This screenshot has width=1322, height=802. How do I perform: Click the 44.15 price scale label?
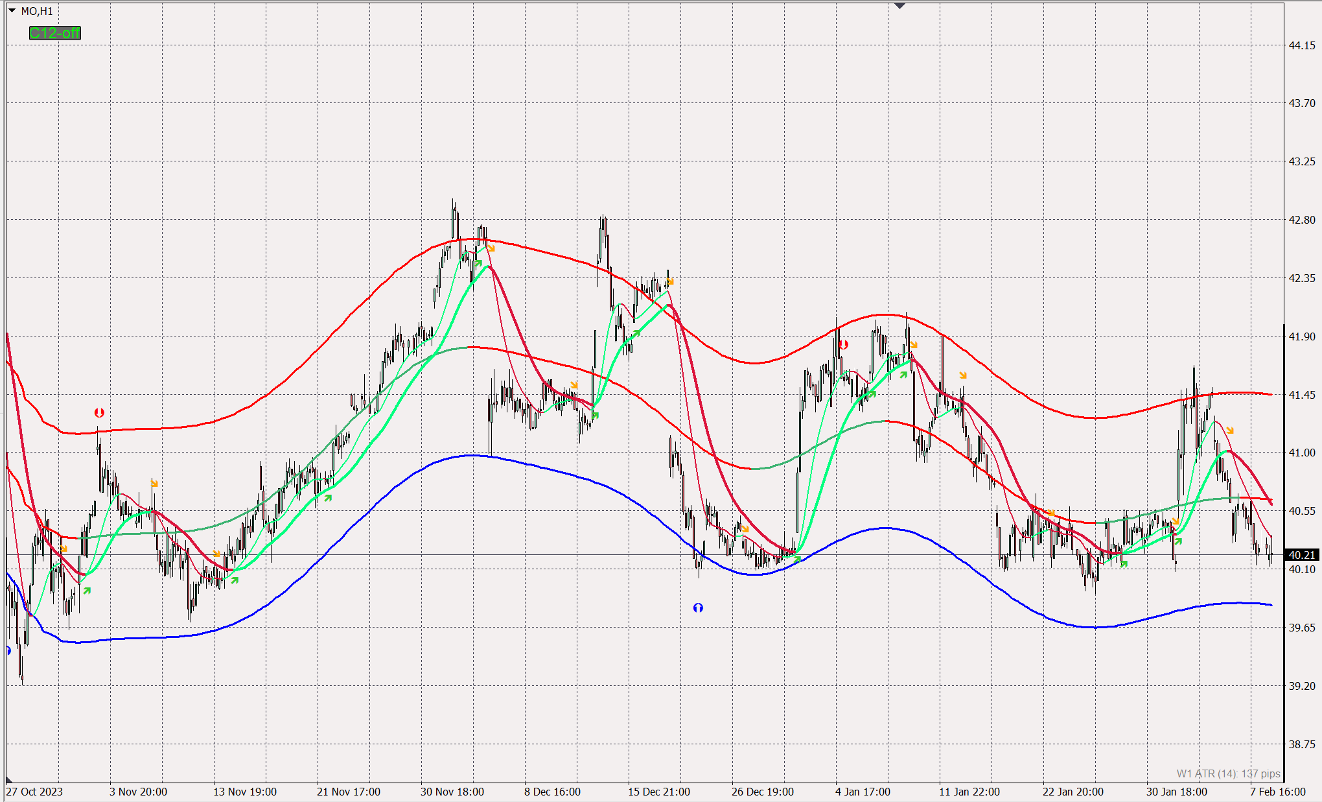(x=1301, y=45)
